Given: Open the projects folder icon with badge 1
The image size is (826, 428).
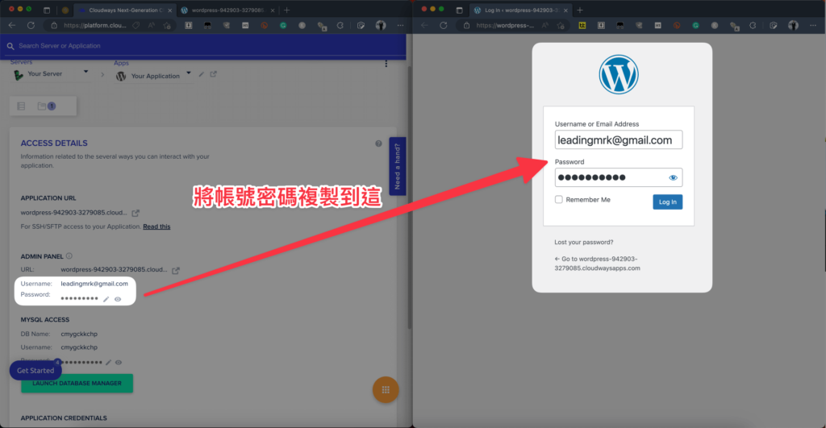Looking at the screenshot, I should click(46, 106).
